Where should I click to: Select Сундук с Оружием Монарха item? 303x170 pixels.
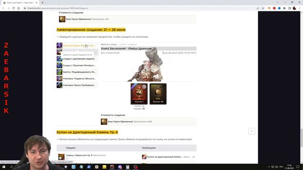click(x=79, y=65)
